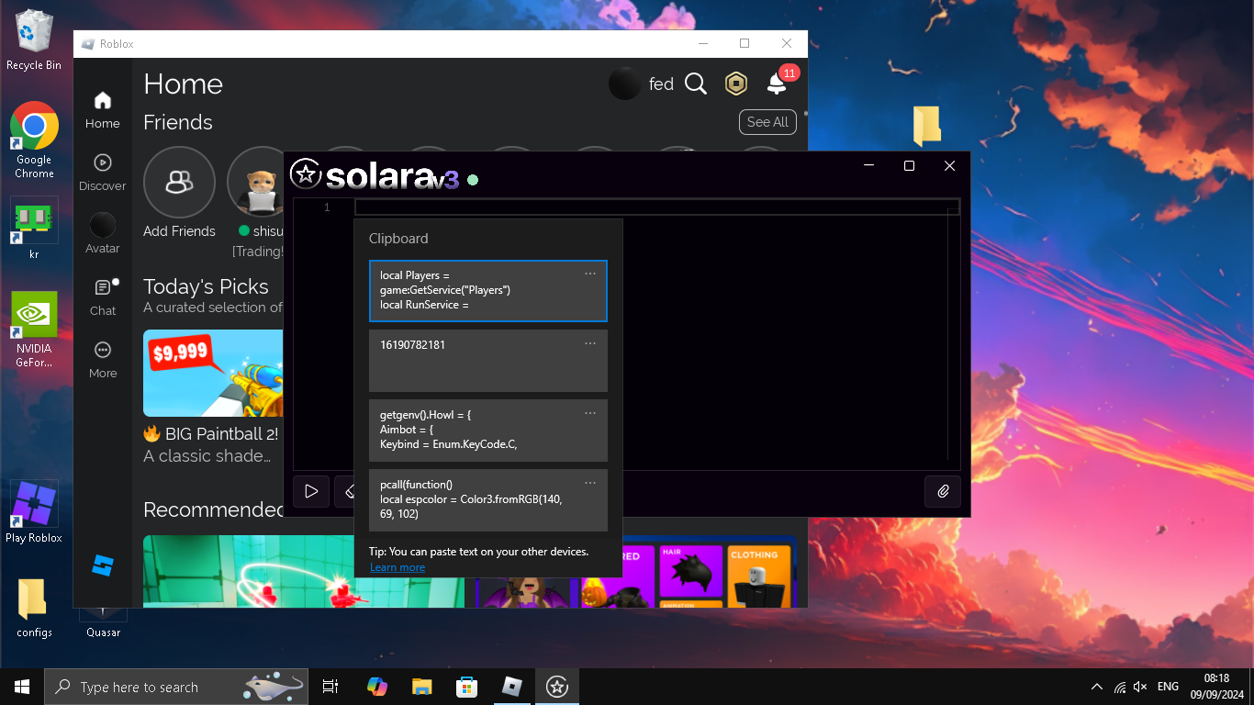Viewport: 1254px width, 705px height.
Task: Open the first Recommended game thumbnail
Action: [304, 571]
